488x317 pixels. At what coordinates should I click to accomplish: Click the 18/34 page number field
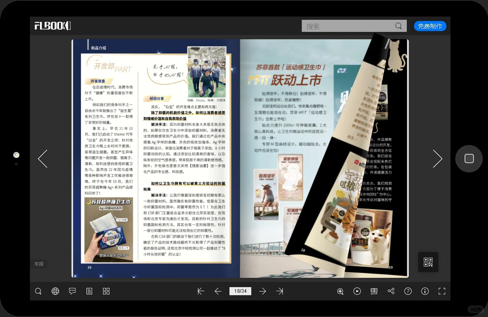point(240,291)
